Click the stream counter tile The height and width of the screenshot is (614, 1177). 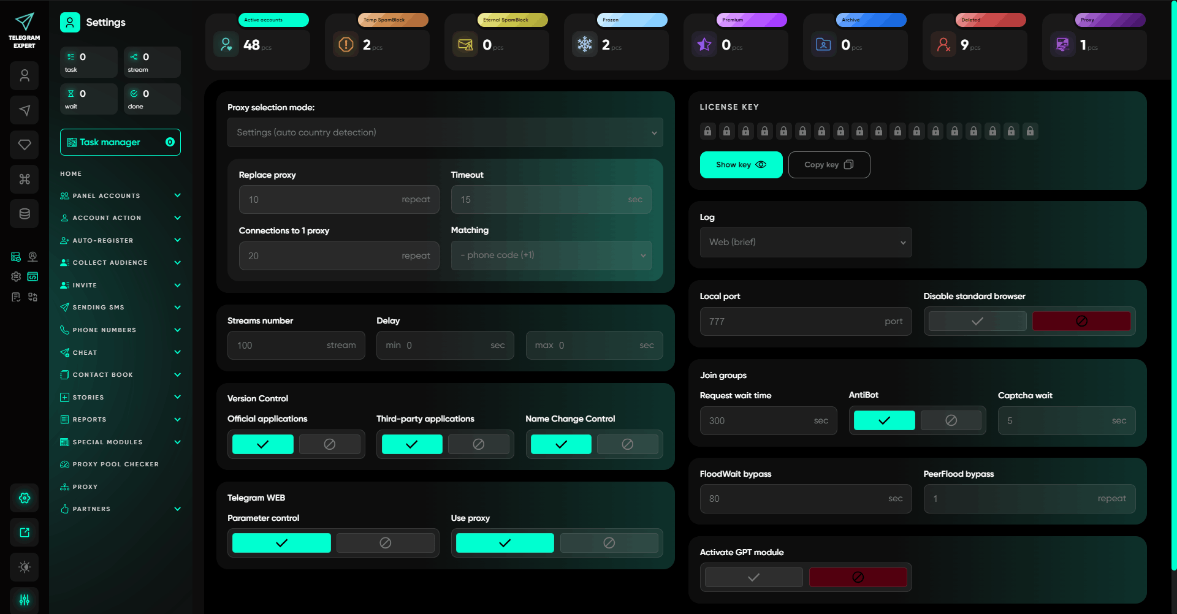tap(152, 63)
